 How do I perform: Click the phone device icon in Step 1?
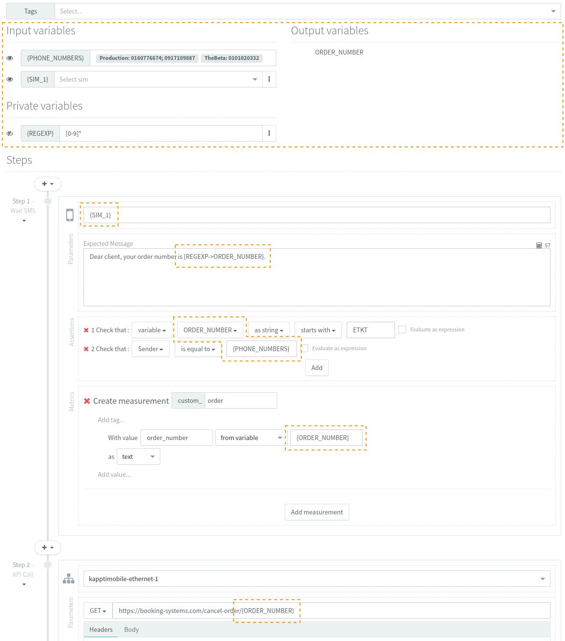(x=70, y=215)
